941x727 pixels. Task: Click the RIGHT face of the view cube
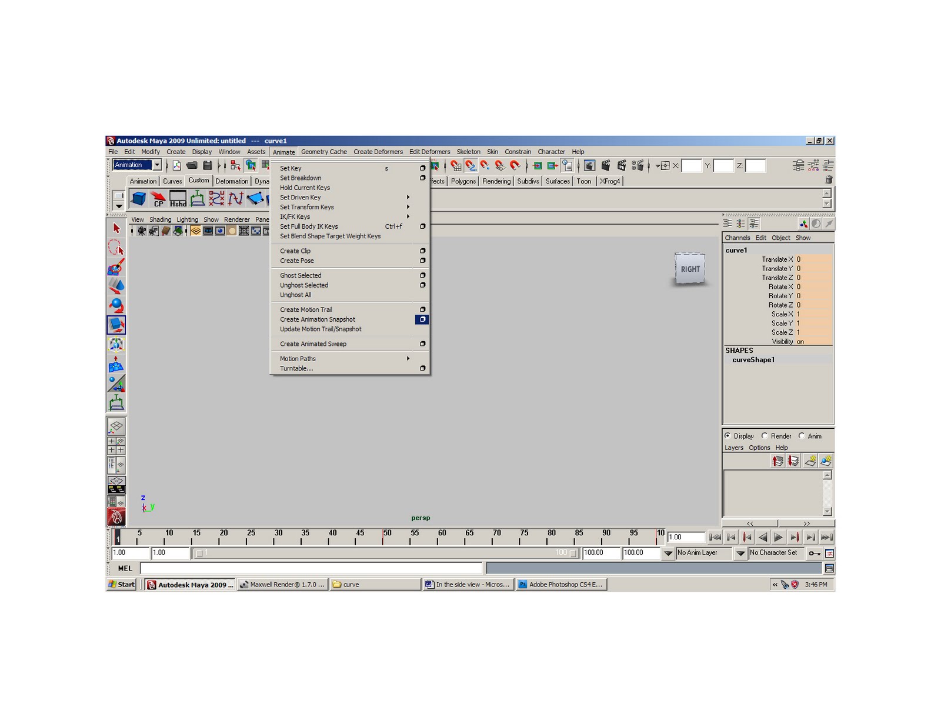pos(690,269)
